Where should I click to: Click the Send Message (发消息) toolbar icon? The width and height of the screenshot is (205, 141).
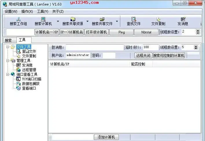[183, 19]
